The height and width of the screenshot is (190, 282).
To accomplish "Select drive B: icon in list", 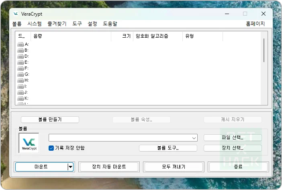I will (20, 50).
